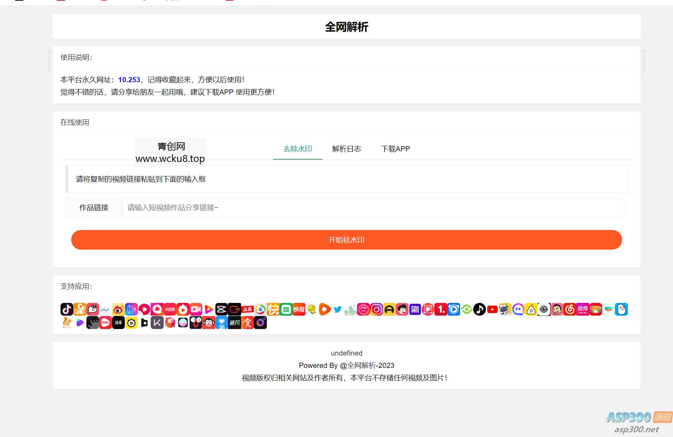The image size is (673, 437).
Task: Select the Toutiao (头条) app icon
Action: tap(247, 309)
